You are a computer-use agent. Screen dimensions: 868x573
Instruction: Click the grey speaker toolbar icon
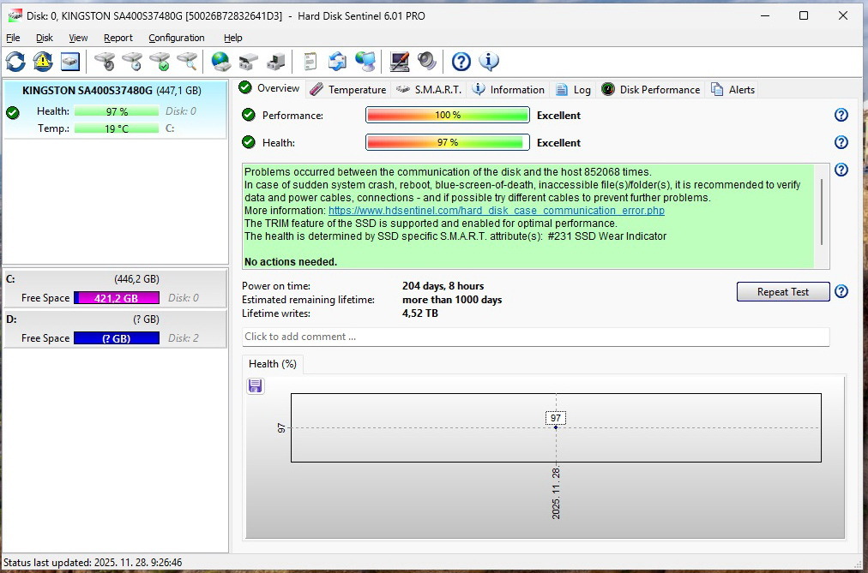[427, 62]
